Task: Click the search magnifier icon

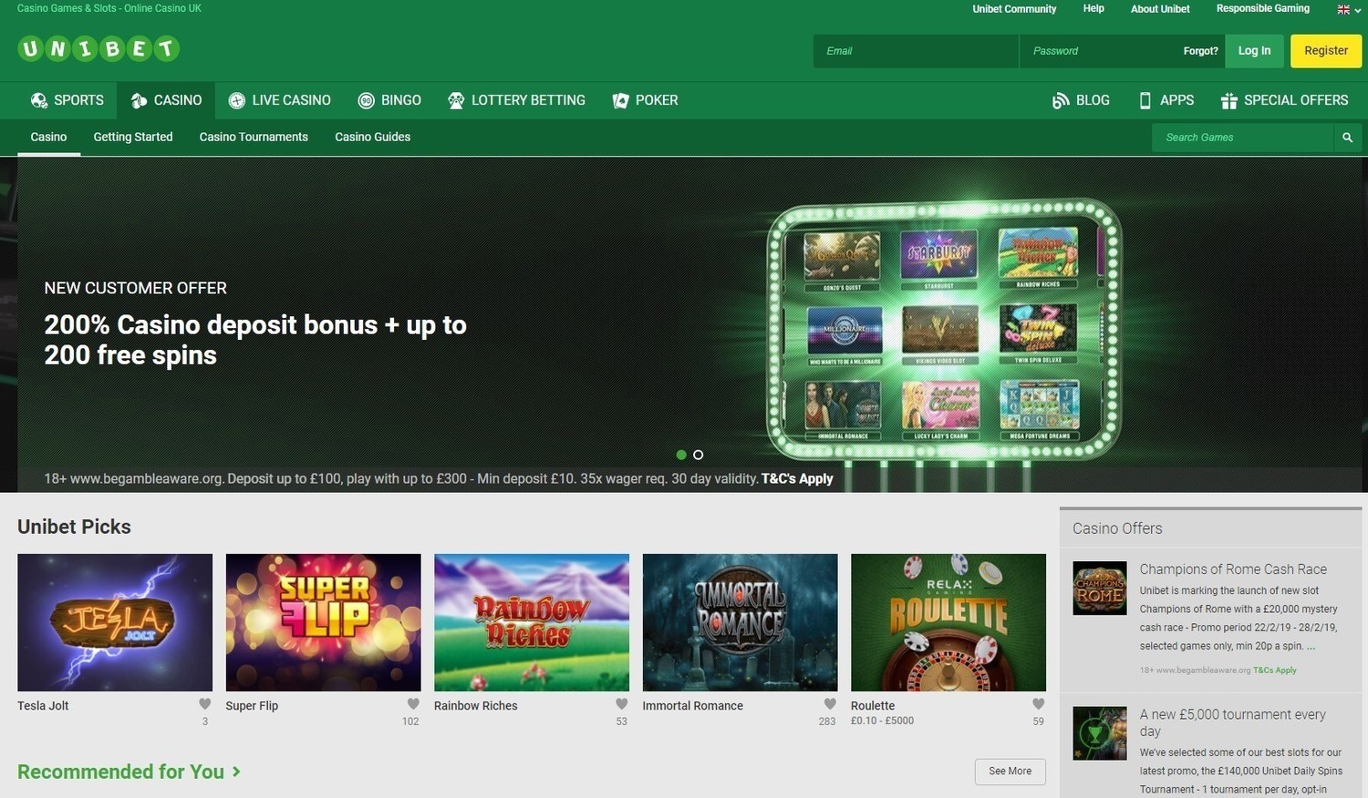Action: coord(1347,138)
